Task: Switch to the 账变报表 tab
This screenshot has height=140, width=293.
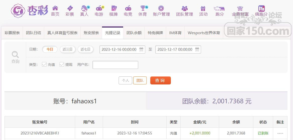Action: coord(91,33)
